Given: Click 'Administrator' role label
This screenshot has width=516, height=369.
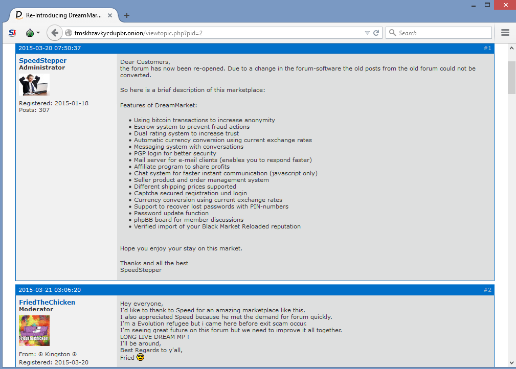Looking at the screenshot, I should pos(42,67).
